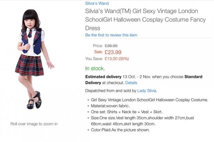The width and height of the screenshot is (214, 142).
Task: Click the 'Roll over image to zoom in' caption
Action: pyautogui.click(x=34, y=124)
